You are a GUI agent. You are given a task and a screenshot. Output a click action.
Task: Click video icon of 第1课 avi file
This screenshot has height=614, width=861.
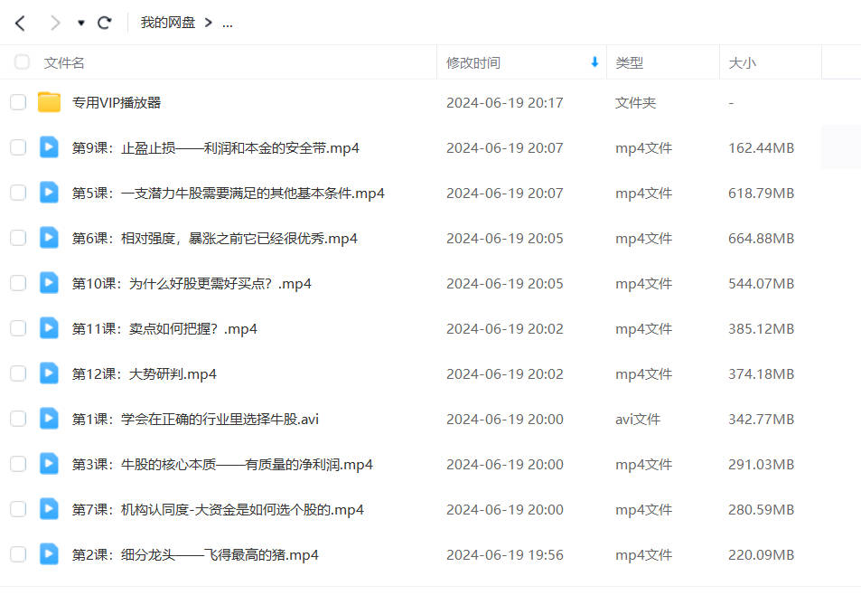(49, 419)
